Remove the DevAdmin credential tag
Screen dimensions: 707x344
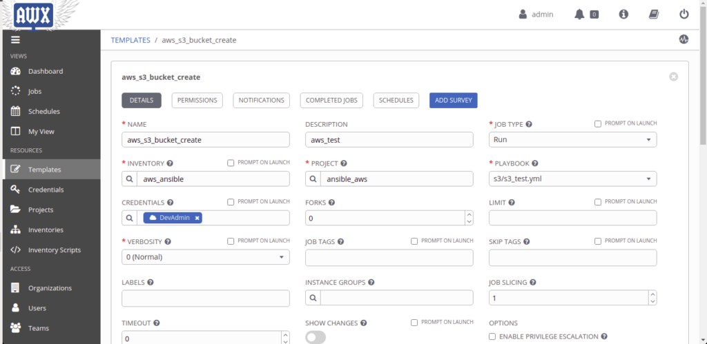pyautogui.click(x=197, y=218)
